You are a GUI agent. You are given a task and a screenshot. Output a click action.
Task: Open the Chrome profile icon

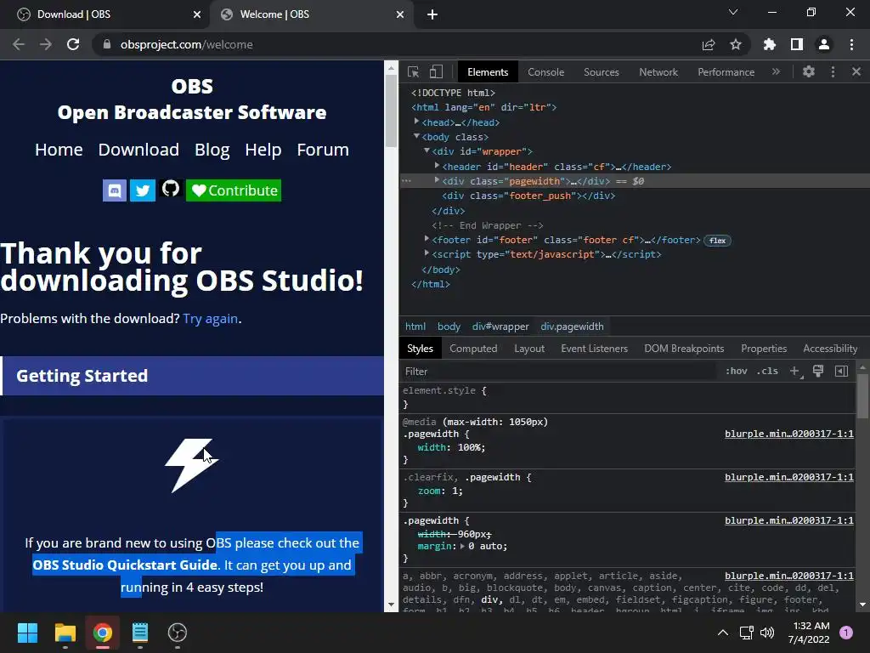[824, 44]
